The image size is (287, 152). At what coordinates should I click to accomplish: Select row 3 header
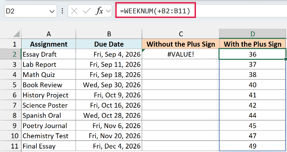click(11, 65)
